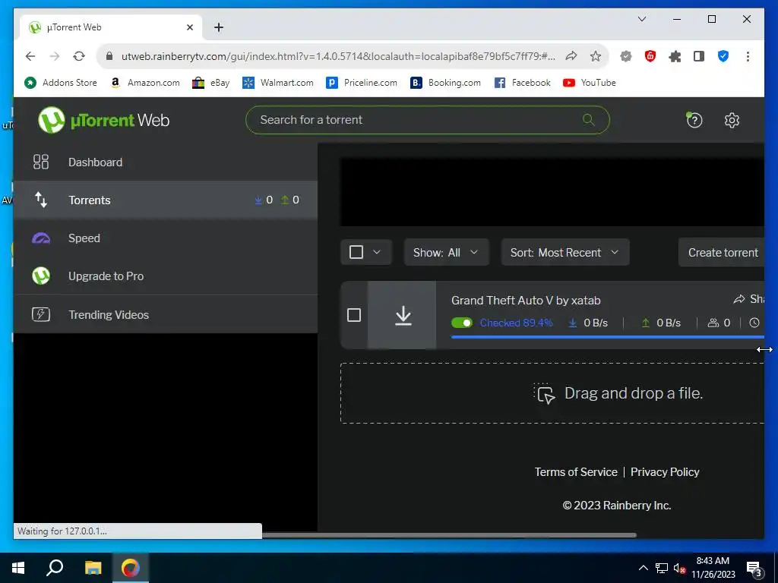Close the µTorrent Web tab
This screenshot has height=583, width=778.
189,27
